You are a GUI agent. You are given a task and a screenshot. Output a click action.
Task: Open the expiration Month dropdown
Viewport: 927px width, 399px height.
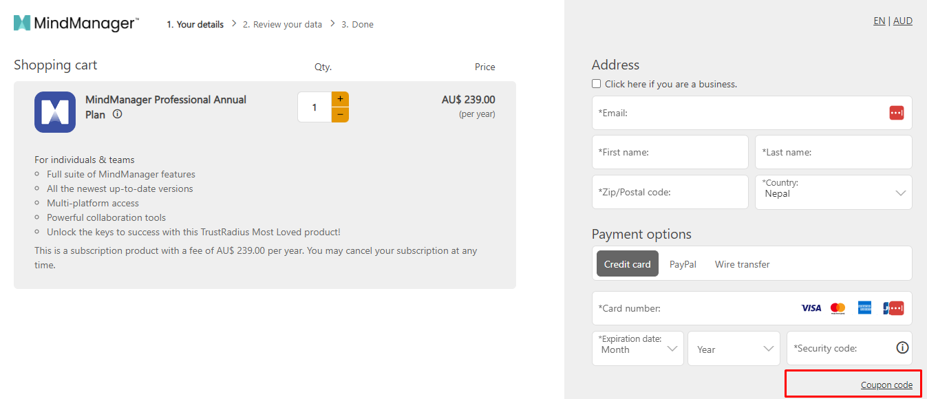638,348
